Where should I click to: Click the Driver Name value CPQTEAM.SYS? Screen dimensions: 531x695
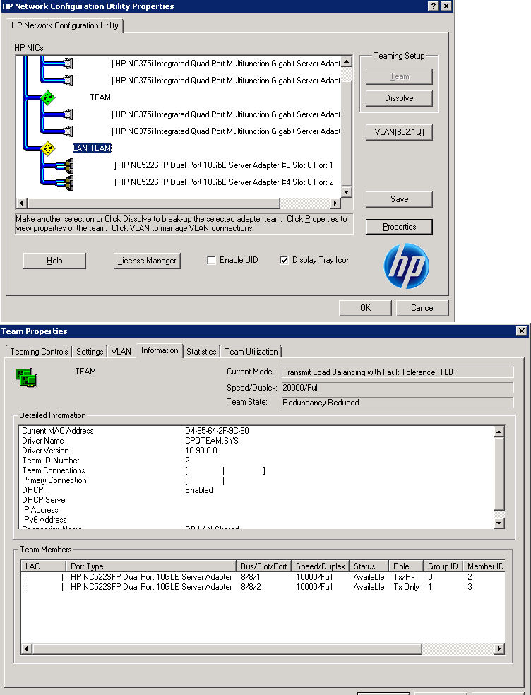pos(211,441)
